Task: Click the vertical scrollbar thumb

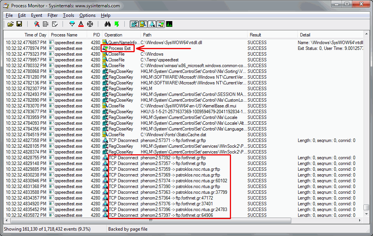Action: (x=366, y=208)
